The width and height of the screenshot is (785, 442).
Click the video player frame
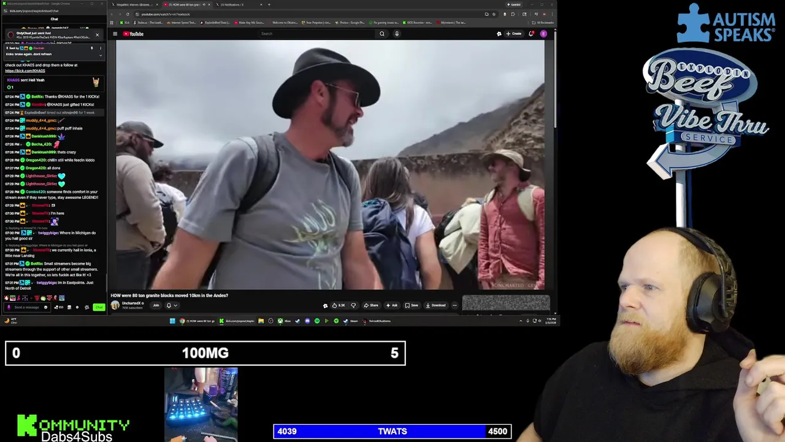[x=330, y=165]
